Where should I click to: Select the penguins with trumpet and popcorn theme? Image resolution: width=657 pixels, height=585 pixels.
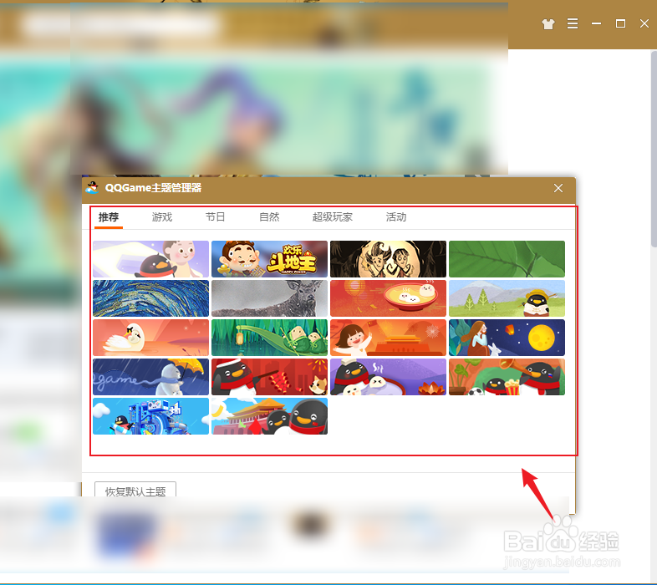coord(507,377)
